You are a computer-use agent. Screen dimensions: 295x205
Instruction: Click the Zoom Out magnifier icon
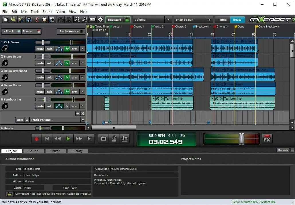click(x=85, y=19)
